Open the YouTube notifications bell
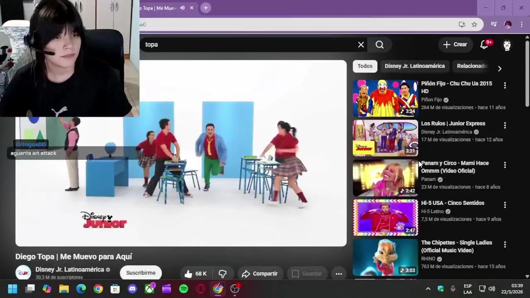The width and height of the screenshot is (530, 298). [x=484, y=45]
